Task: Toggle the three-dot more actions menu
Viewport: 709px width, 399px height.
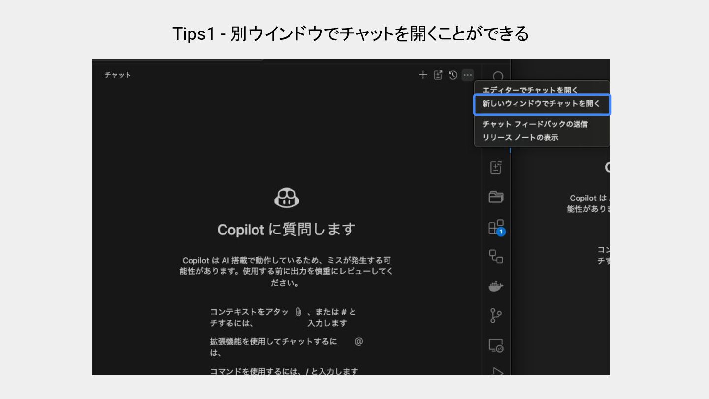Action: point(468,75)
